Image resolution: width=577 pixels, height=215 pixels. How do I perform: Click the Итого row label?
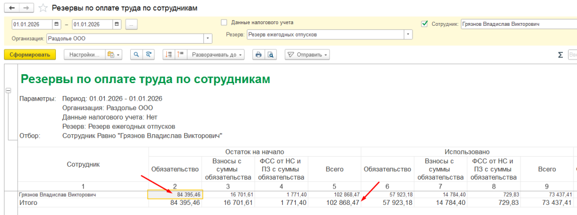28,203
